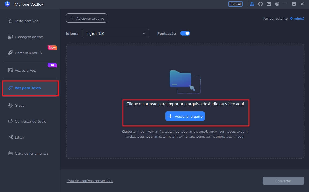Image resolution: width=309 pixels, height=192 pixels.
Task: Click the Conversor de áudio icon
Action: [10, 121]
